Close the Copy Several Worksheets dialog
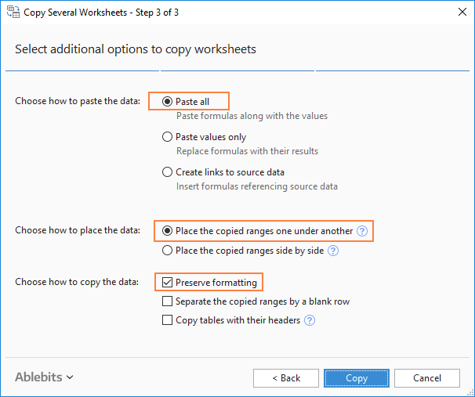The width and height of the screenshot is (475, 397). pos(459,12)
